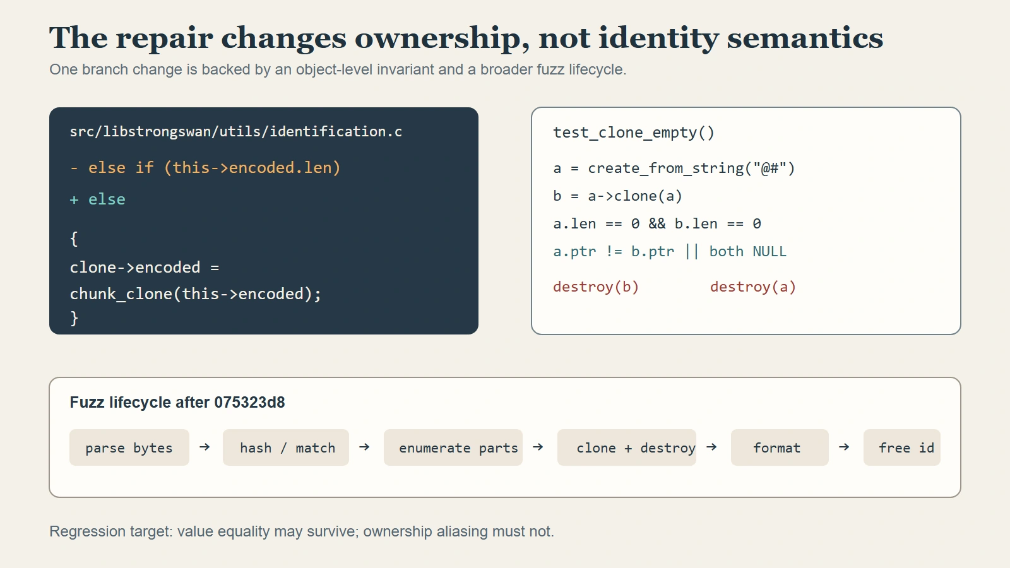Click arrow after the hash / match chip

click(364, 447)
